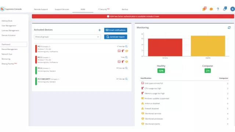
Task: Click the red Errors bar in chart
Action: (165, 47)
